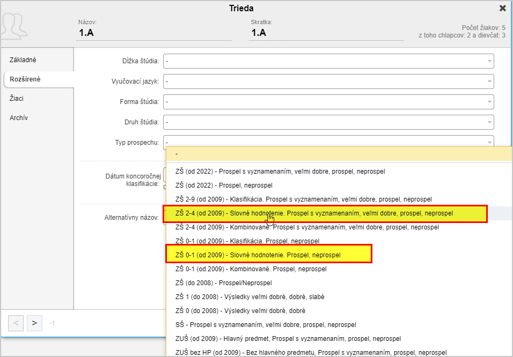Edit the Skratka field 1.A
Screen dimensions: 513x357
coord(326,33)
